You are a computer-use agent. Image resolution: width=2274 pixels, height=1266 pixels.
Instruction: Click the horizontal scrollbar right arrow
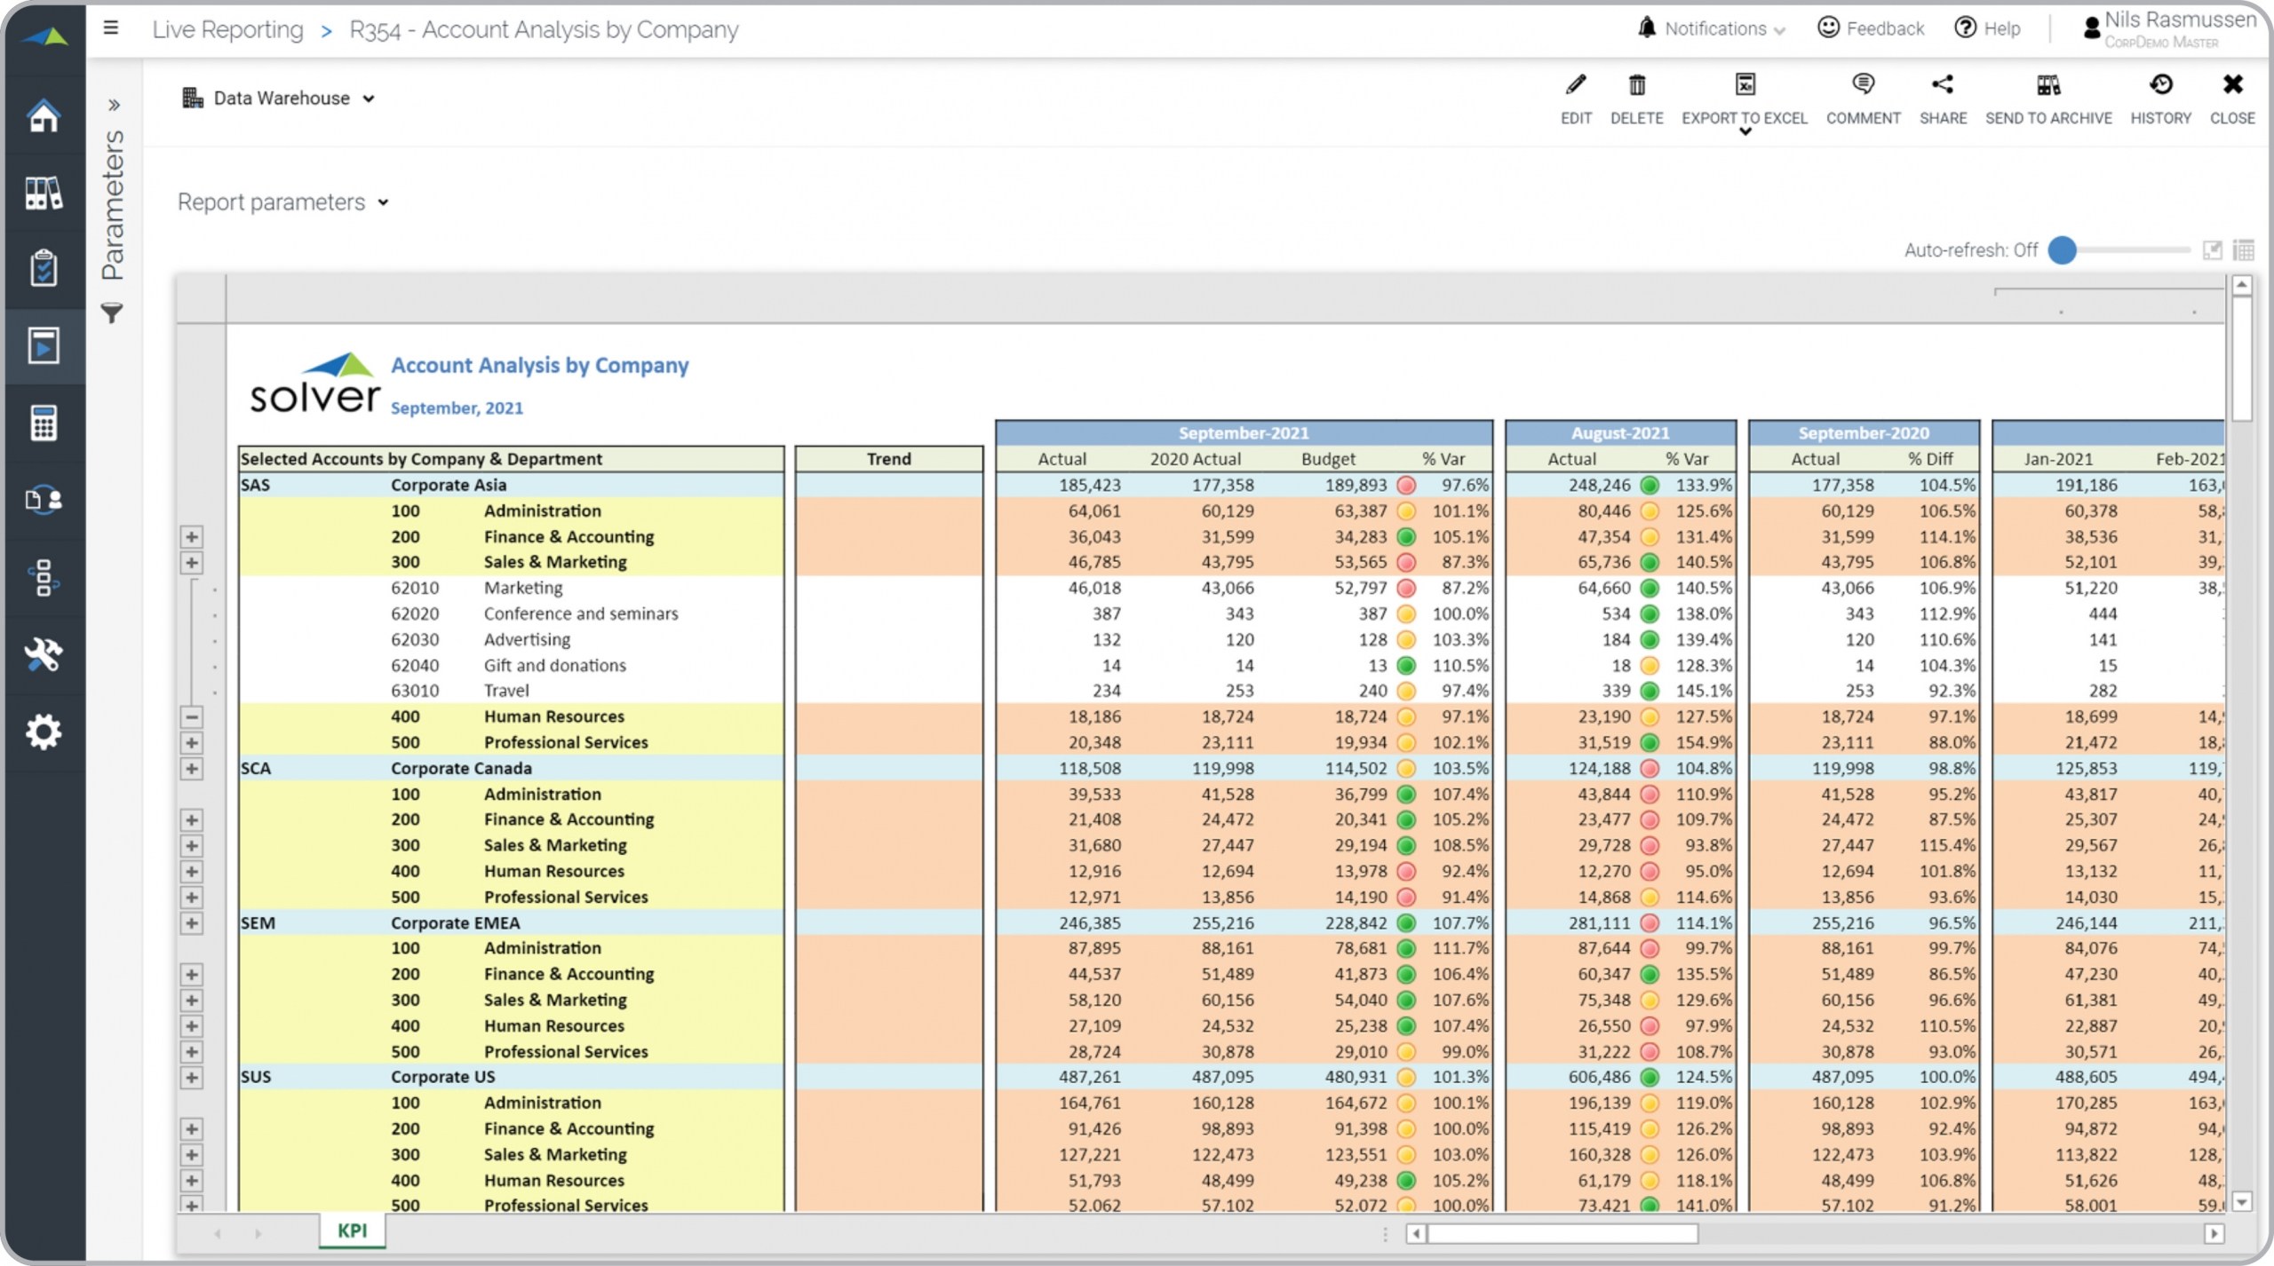coord(2214,1234)
